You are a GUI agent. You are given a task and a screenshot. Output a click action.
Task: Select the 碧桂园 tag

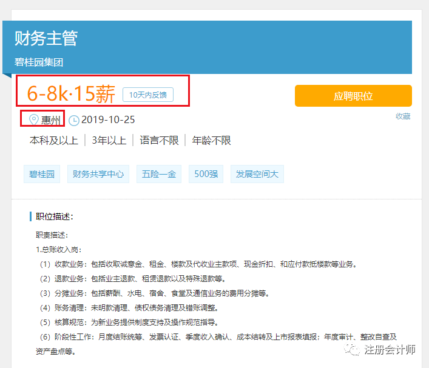pyautogui.click(x=42, y=174)
